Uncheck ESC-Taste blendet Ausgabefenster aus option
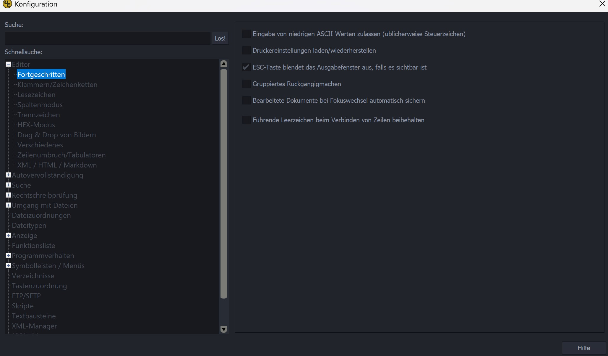Screen dimensions: 608x356 click(246, 67)
